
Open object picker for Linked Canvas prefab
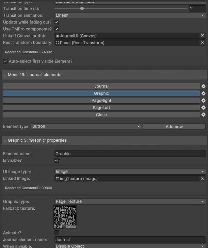203,36
